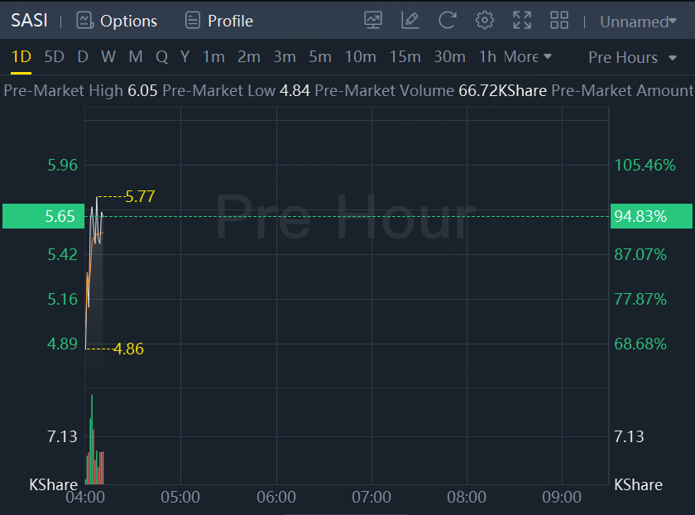Open the chart indicators monitor icon
Screen dimensions: 695x515
pyautogui.click(x=373, y=21)
